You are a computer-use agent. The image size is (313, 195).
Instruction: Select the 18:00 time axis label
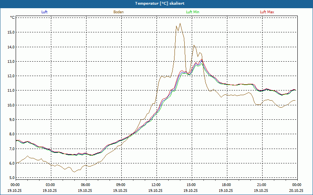[x=226, y=185]
